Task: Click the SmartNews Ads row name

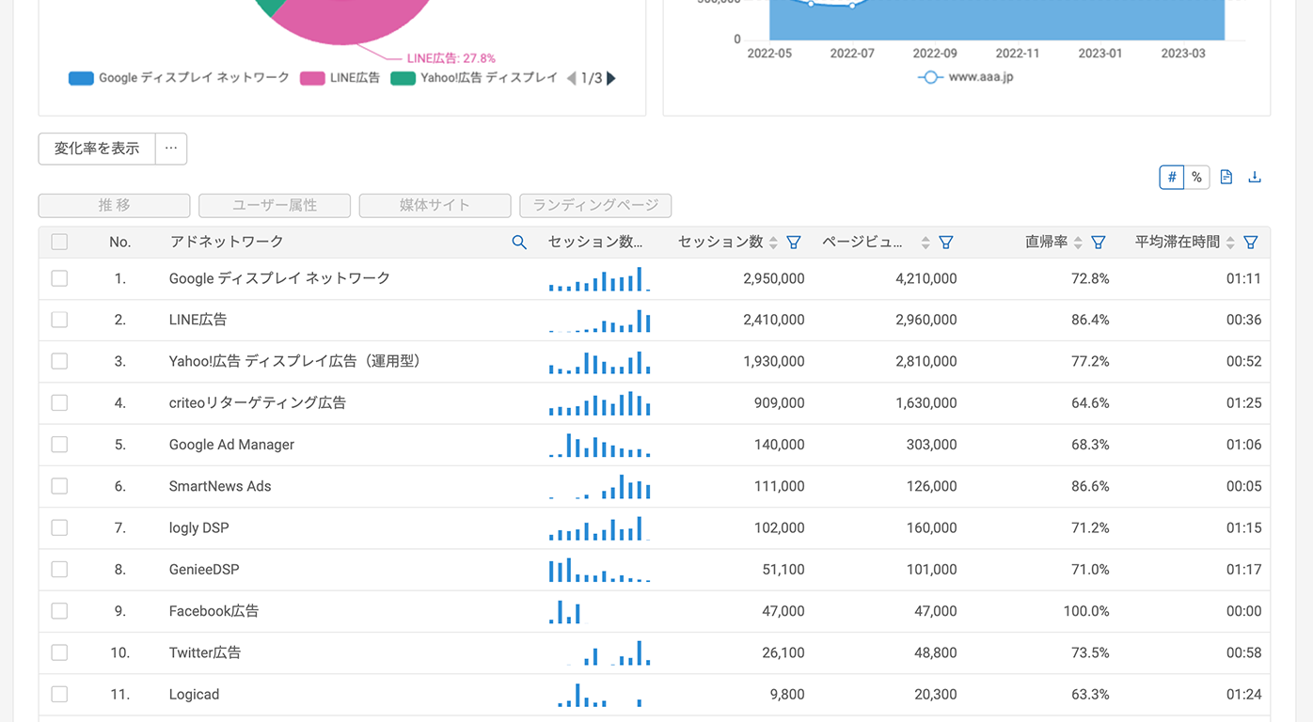Action: coord(220,486)
